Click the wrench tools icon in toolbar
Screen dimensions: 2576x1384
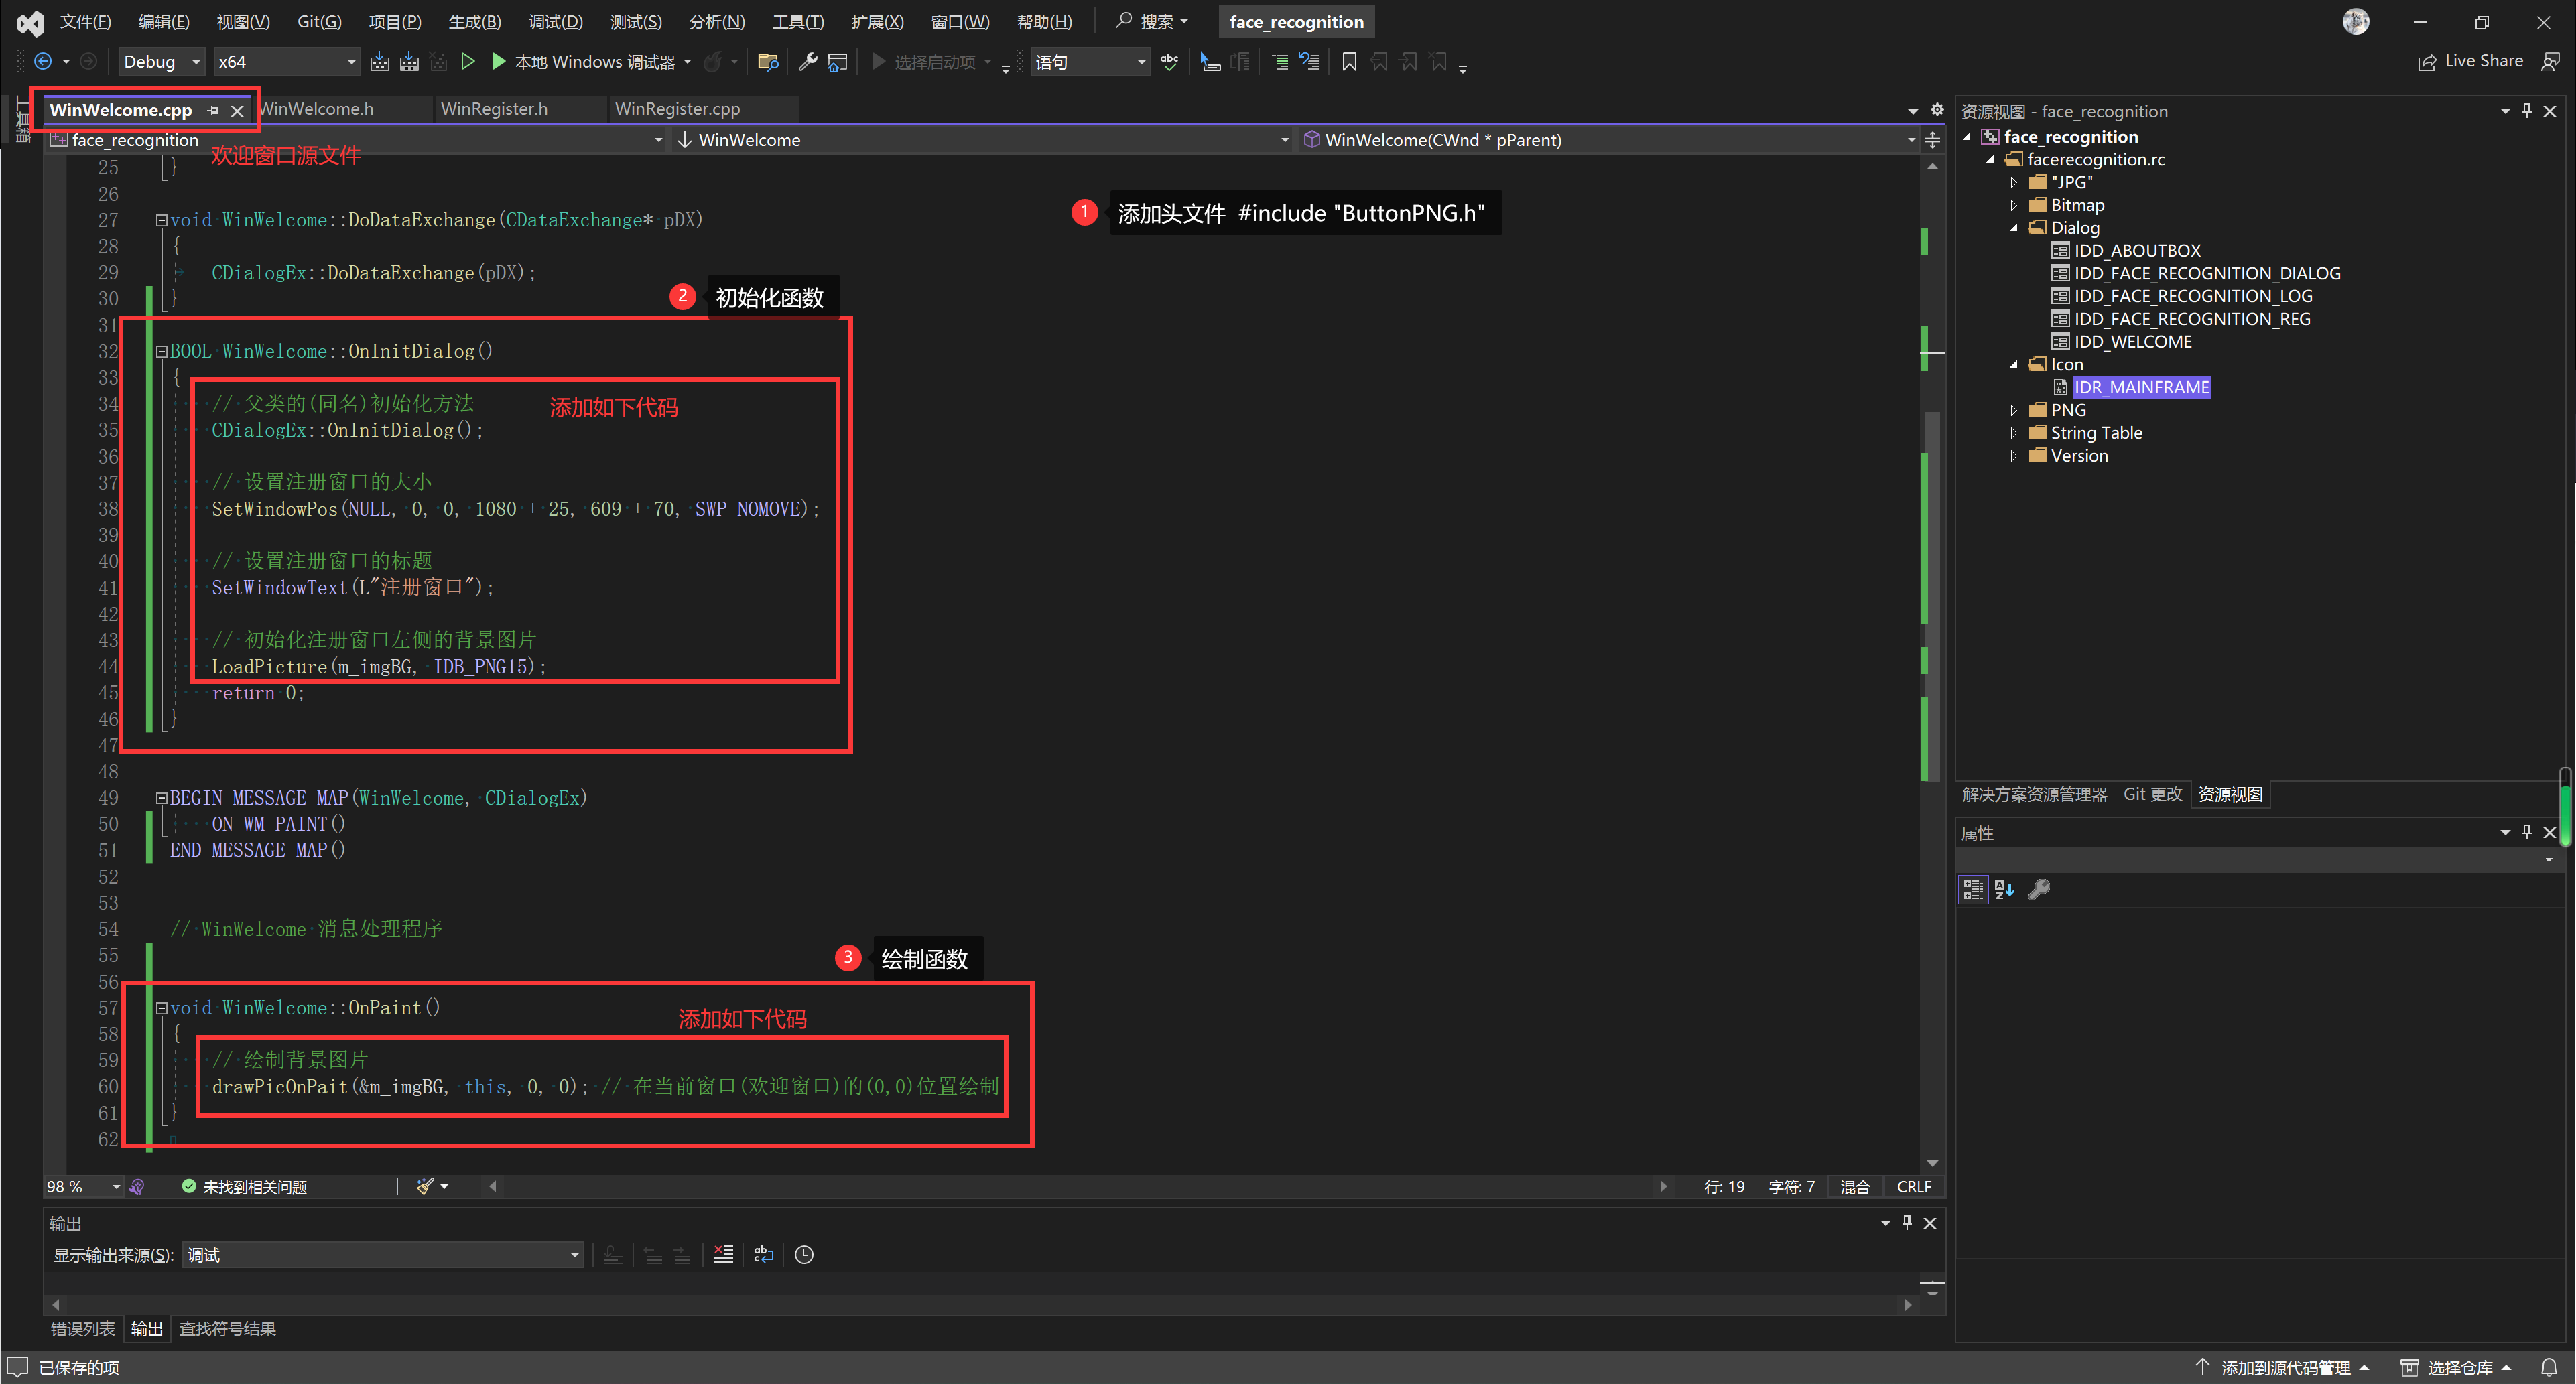(x=808, y=62)
